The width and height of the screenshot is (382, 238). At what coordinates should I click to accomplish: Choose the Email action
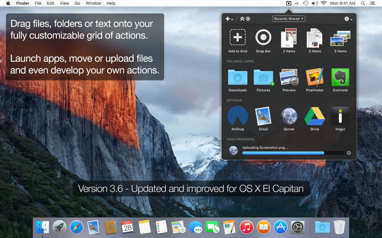pos(263,116)
